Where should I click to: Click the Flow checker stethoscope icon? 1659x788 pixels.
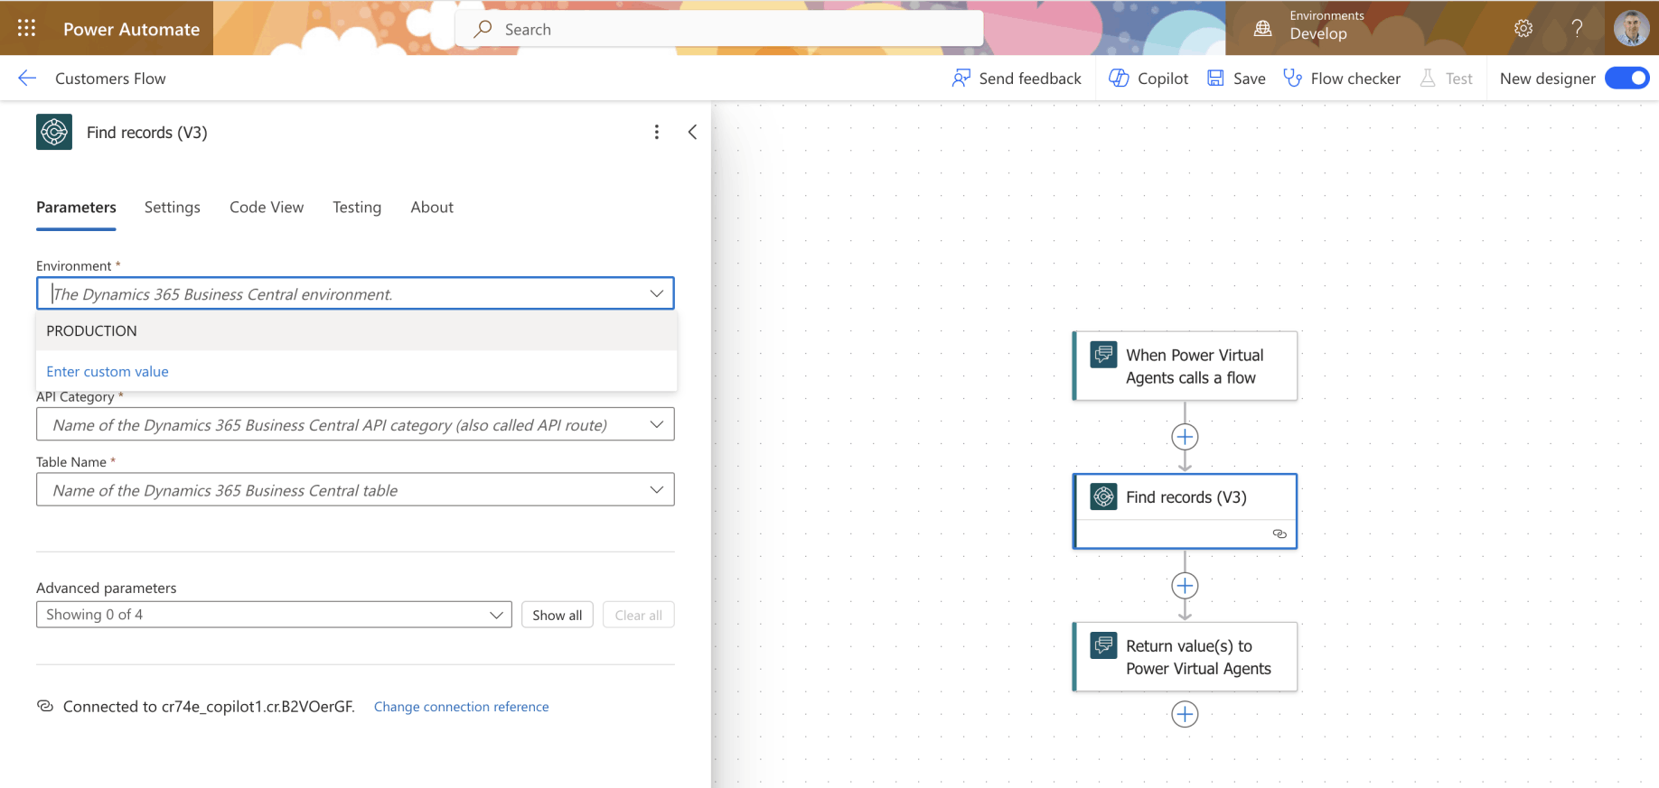pyautogui.click(x=1293, y=79)
